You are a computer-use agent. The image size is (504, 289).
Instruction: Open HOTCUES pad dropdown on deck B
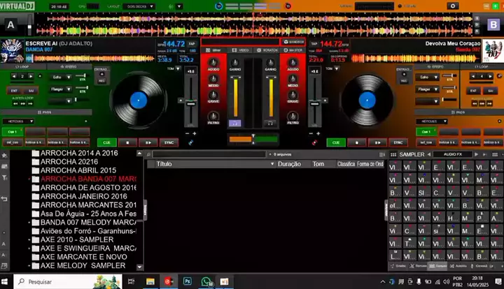tap(432, 121)
